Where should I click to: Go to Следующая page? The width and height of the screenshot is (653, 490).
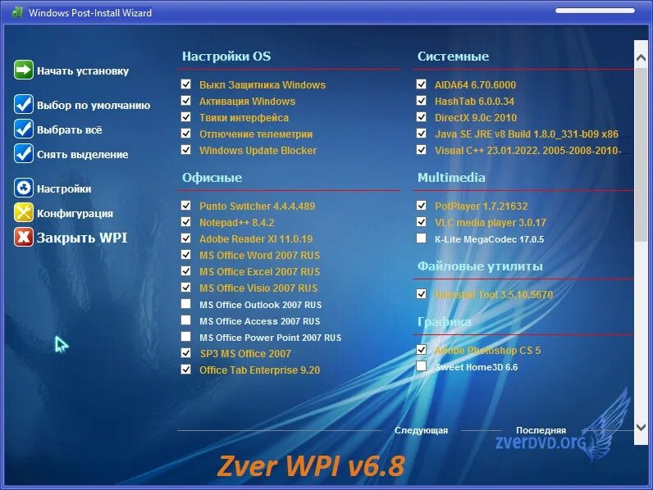pyautogui.click(x=421, y=430)
